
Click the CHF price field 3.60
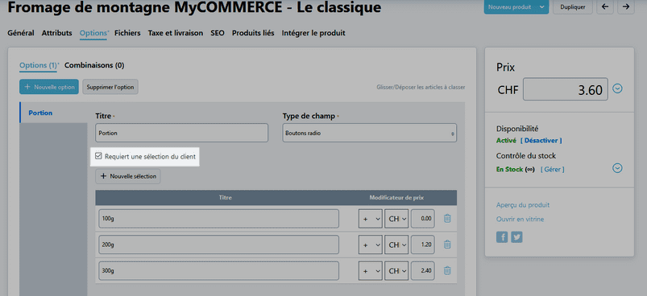(x=566, y=89)
